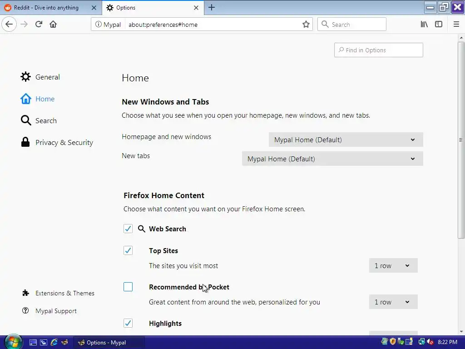The height and width of the screenshot is (349, 465).
Task: Uncheck the Highlights checkbox
Action: pyautogui.click(x=128, y=323)
